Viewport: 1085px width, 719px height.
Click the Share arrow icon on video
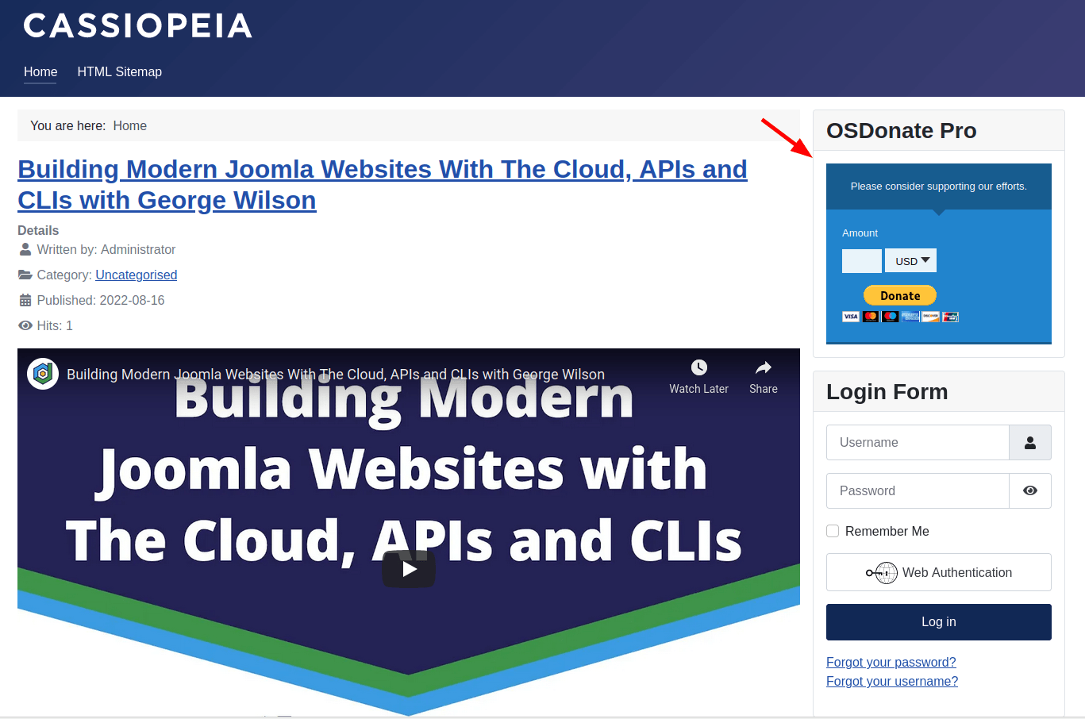point(763,367)
